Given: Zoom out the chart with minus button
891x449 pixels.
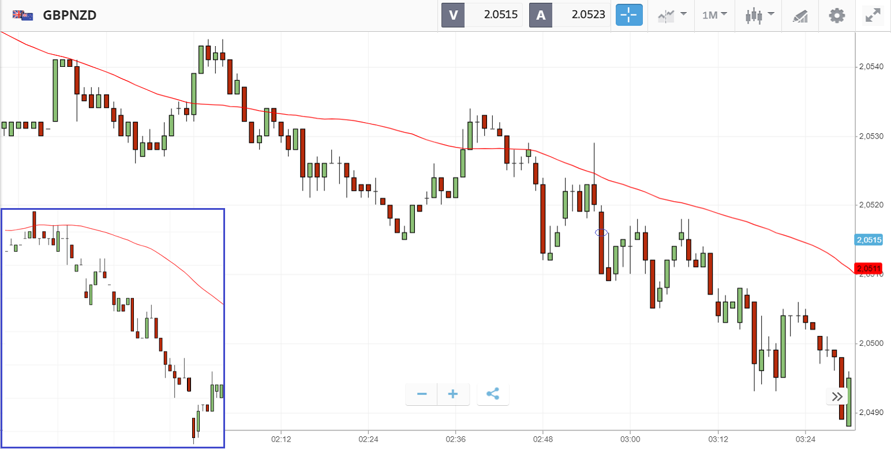Looking at the screenshot, I should 422,394.
